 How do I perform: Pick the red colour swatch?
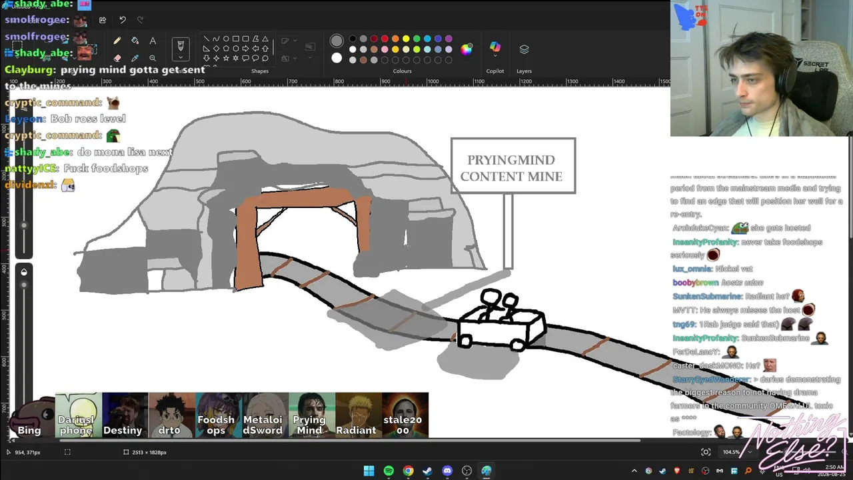click(385, 39)
